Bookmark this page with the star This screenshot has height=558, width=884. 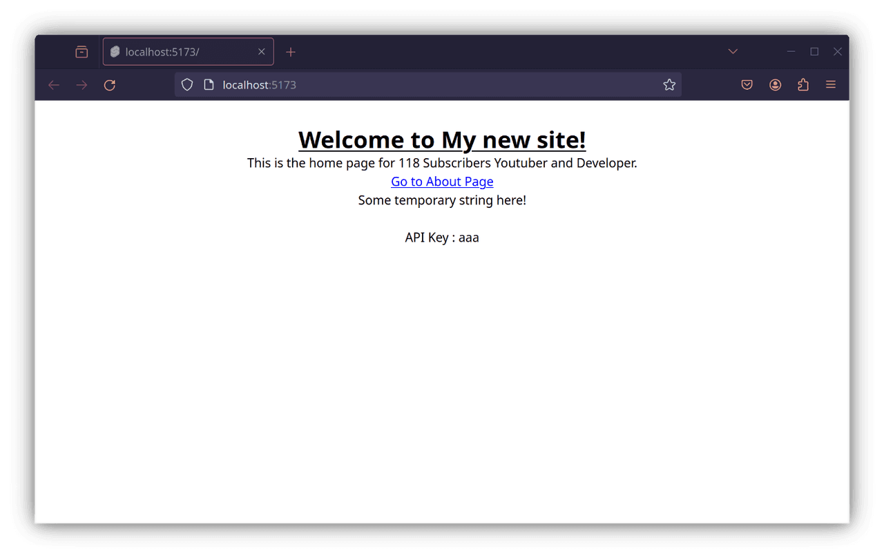[669, 85]
